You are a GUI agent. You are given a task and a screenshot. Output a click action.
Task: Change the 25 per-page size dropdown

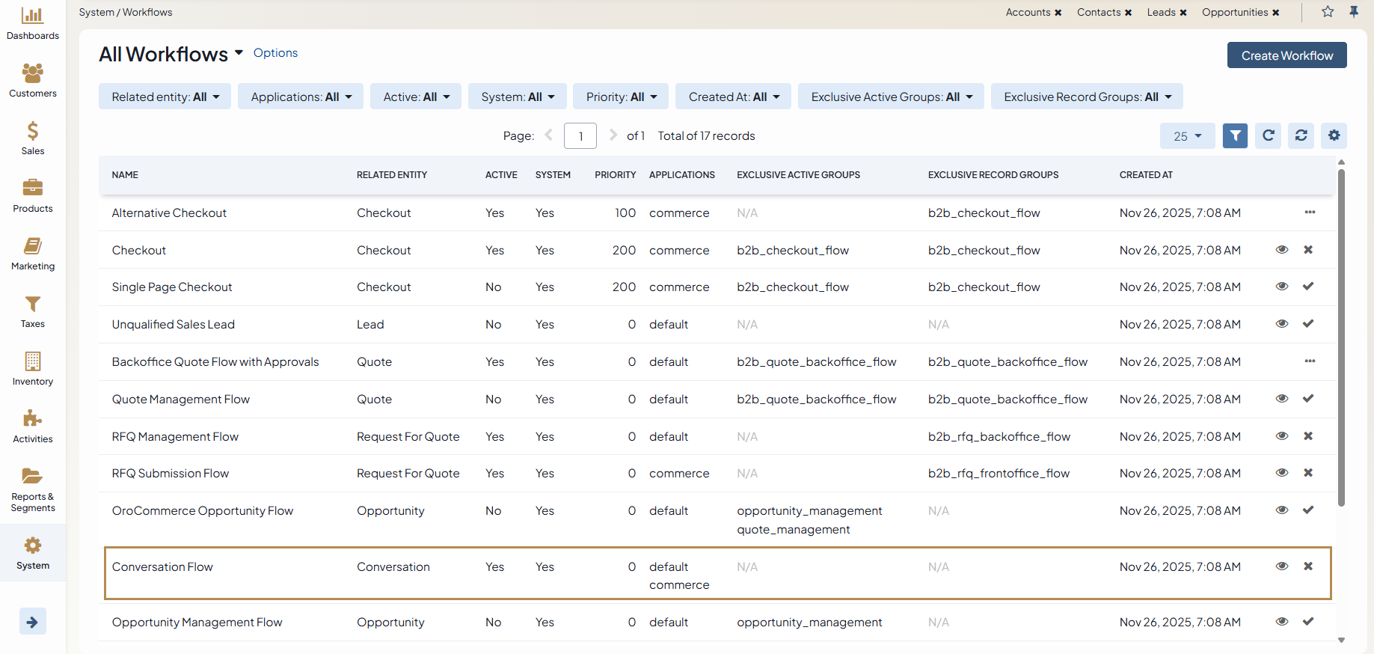point(1187,136)
